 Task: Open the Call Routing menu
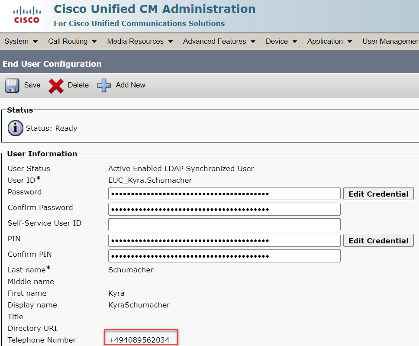click(72, 42)
